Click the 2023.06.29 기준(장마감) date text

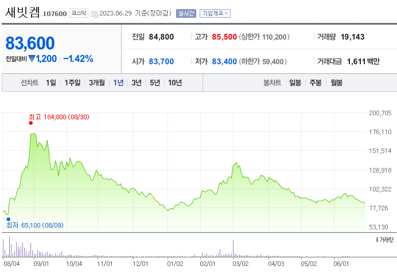pos(135,13)
